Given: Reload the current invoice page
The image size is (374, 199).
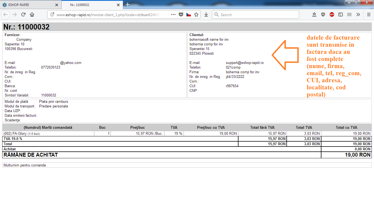Looking at the screenshot, I should tap(23, 14).
